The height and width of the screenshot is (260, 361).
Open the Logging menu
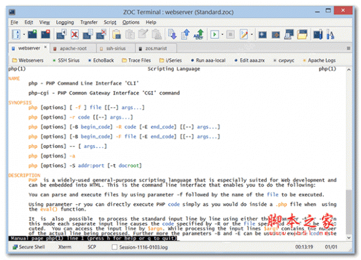(x=64, y=22)
